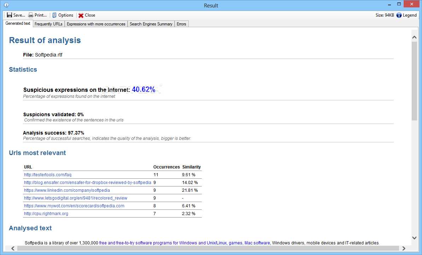Image resolution: width=422 pixels, height=255 pixels.
Task: Click the 'Suspicions validated: 0%' text
Action: [x=53, y=114]
